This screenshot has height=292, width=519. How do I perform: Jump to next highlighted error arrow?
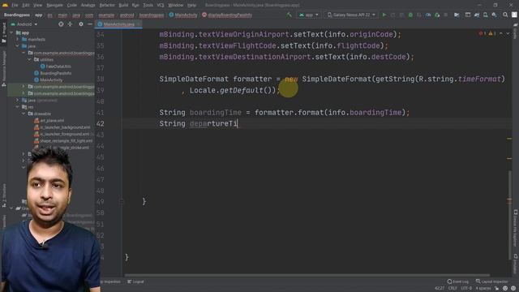point(508,33)
